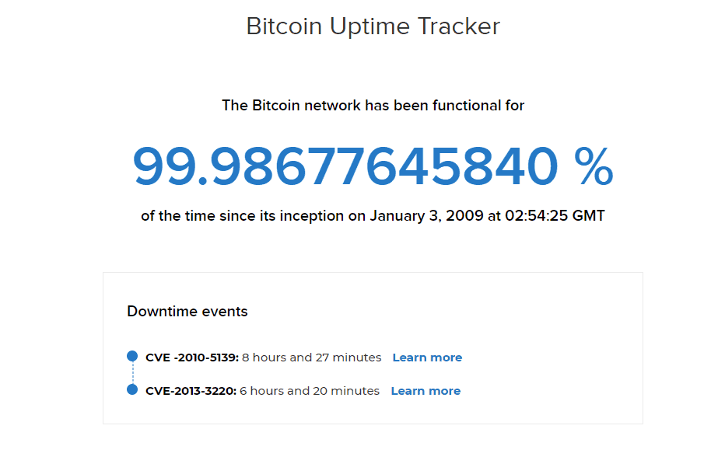Image resolution: width=704 pixels, height=450 pixels.
Task: Click 'The Bitcoin network has been functional for'
Action: (x=373, y=106)
